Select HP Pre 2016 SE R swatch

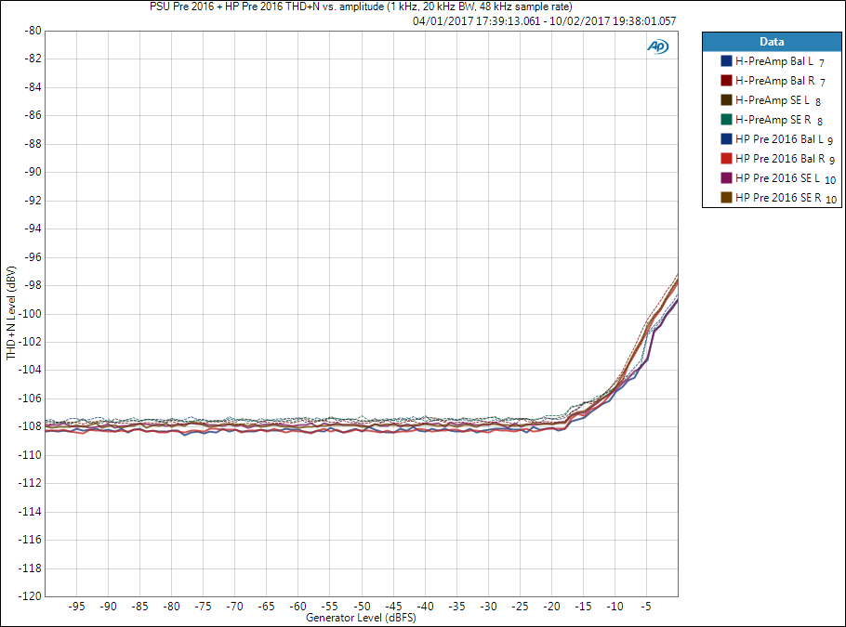(726, 197)
